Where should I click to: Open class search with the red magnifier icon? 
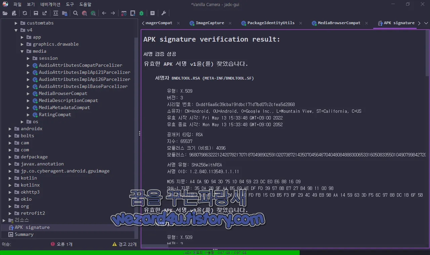tap(84, 13)
